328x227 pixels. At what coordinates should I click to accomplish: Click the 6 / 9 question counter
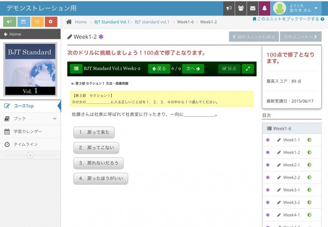point(176,69)
